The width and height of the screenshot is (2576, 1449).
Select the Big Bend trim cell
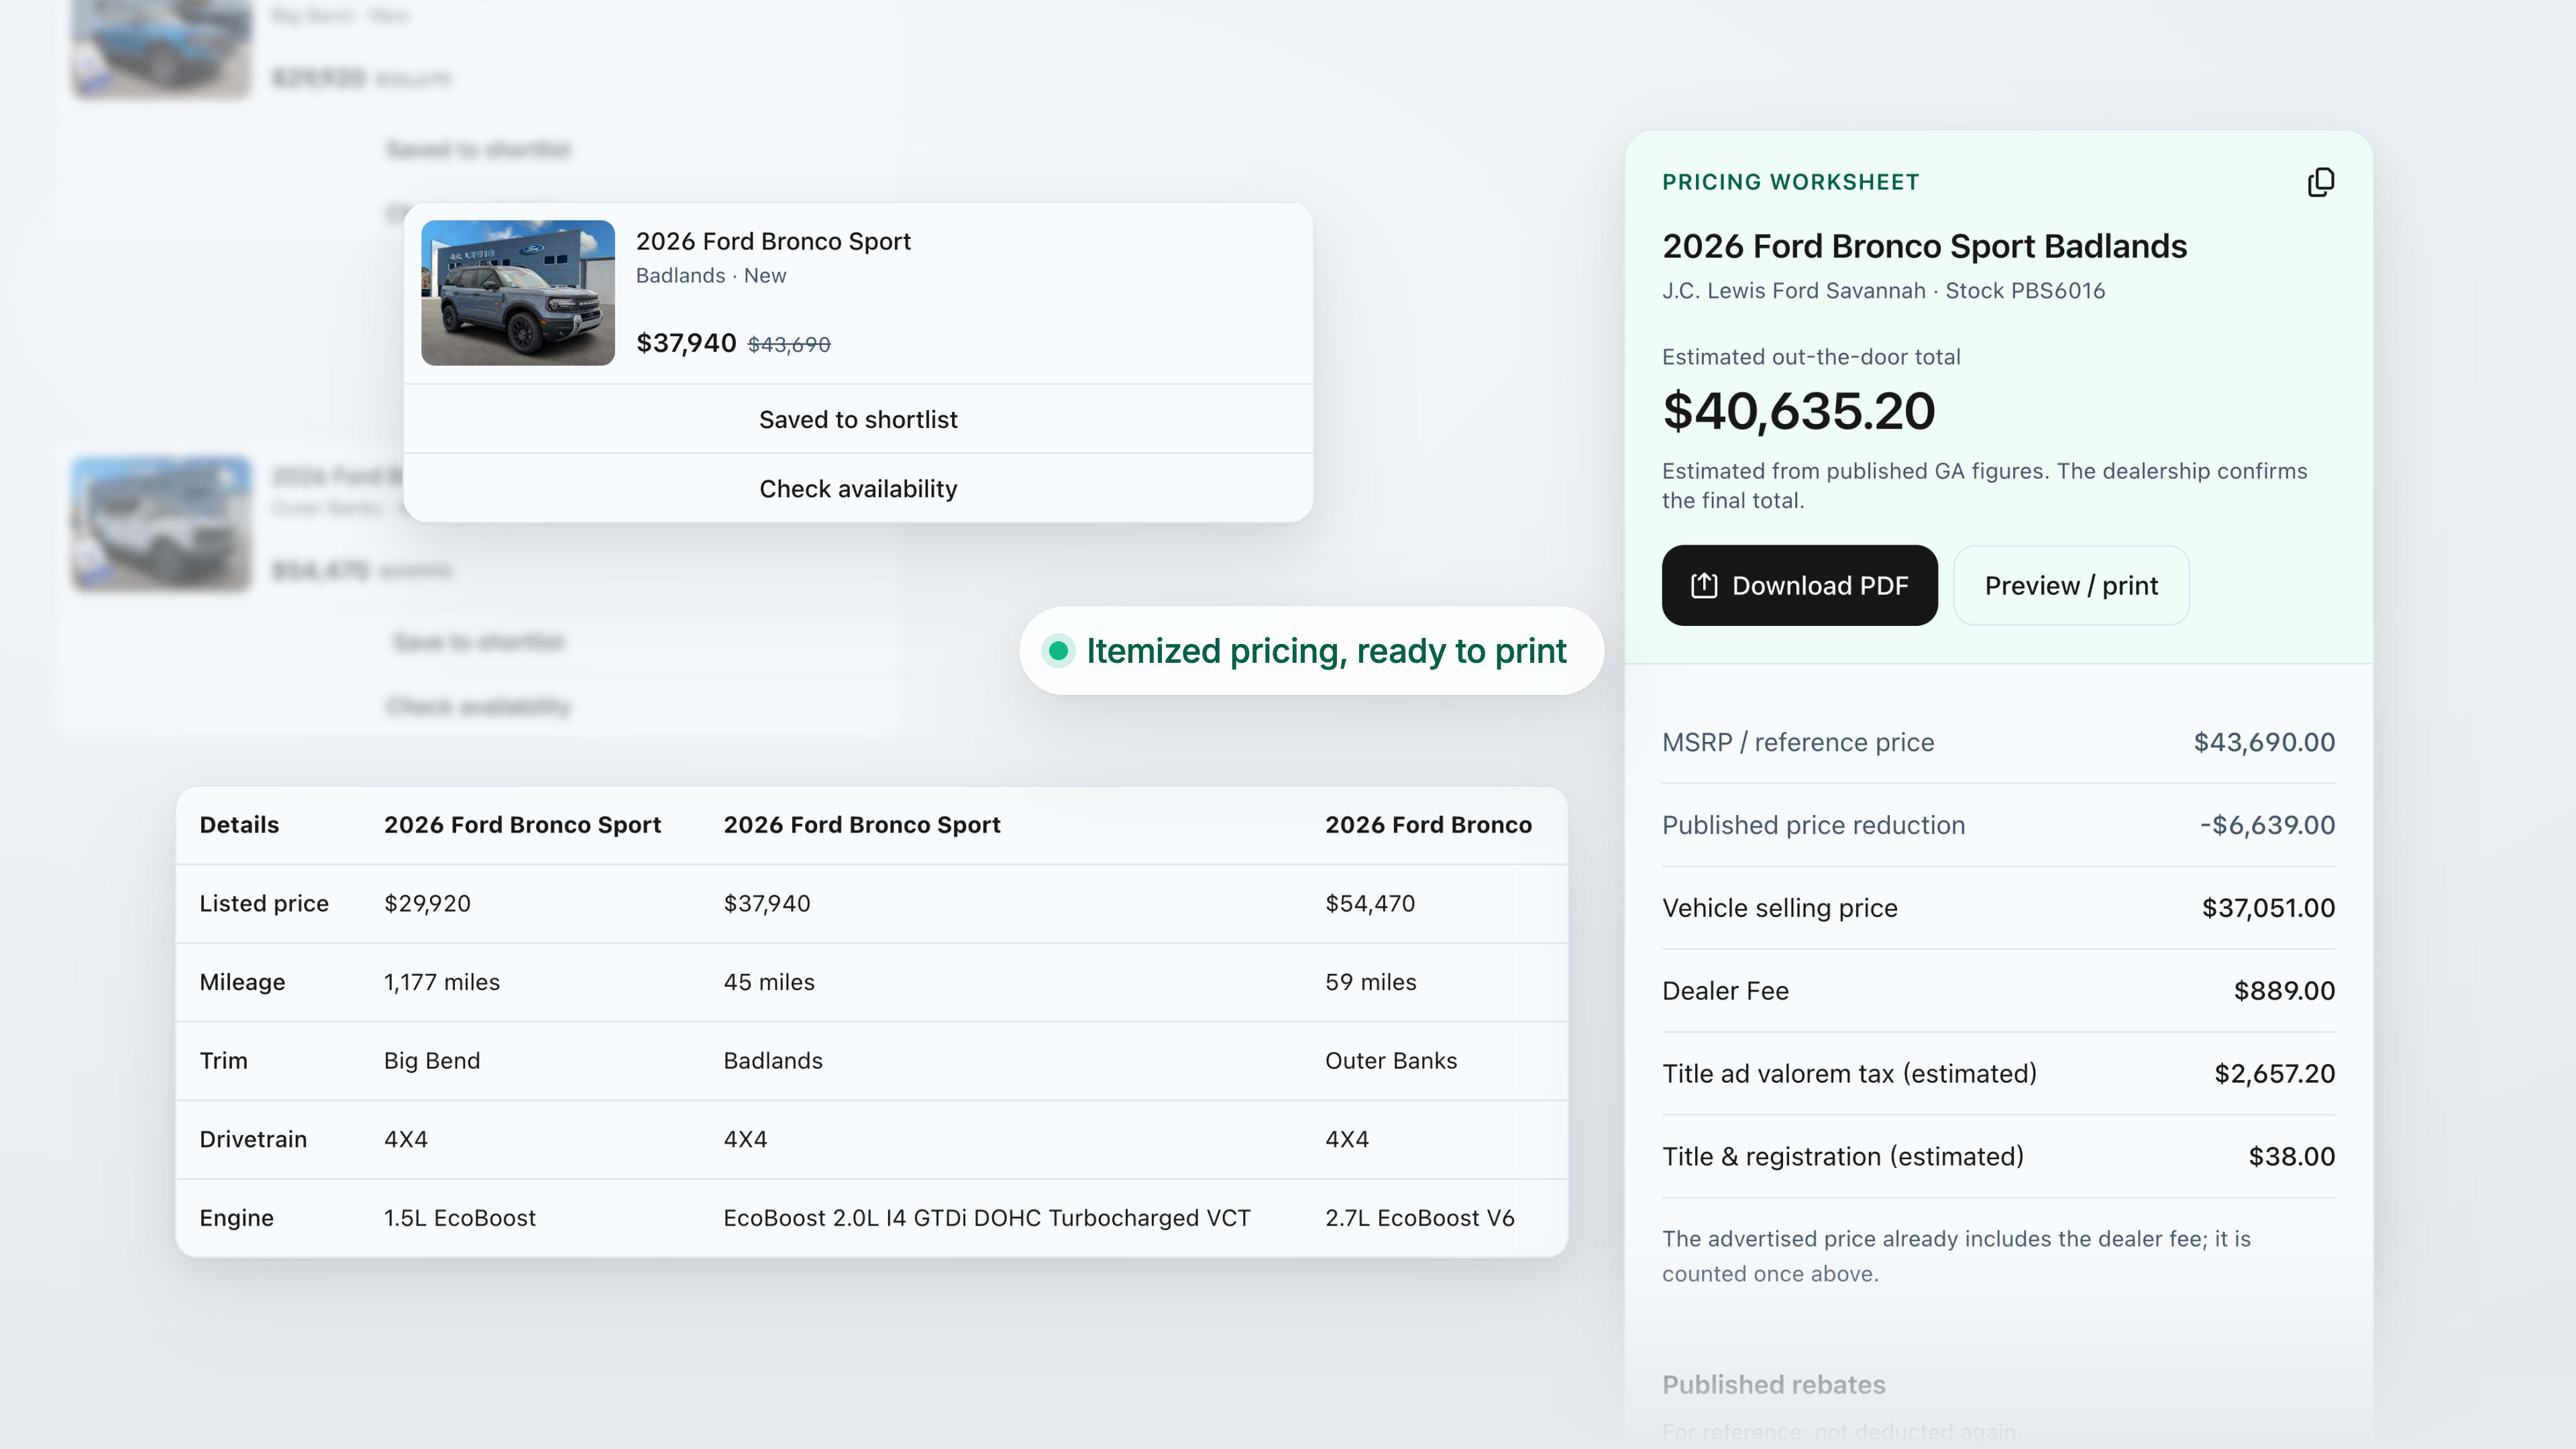(x=432, y=1061)
